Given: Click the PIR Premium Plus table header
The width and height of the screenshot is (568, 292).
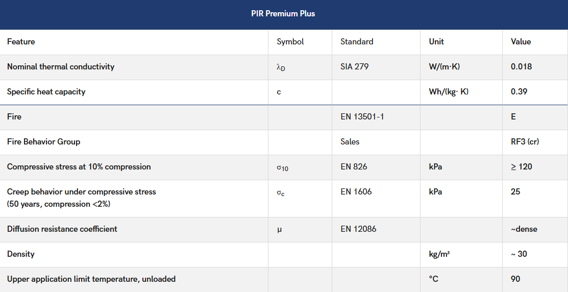Looking at the screenshot, I should click(283, 14).
